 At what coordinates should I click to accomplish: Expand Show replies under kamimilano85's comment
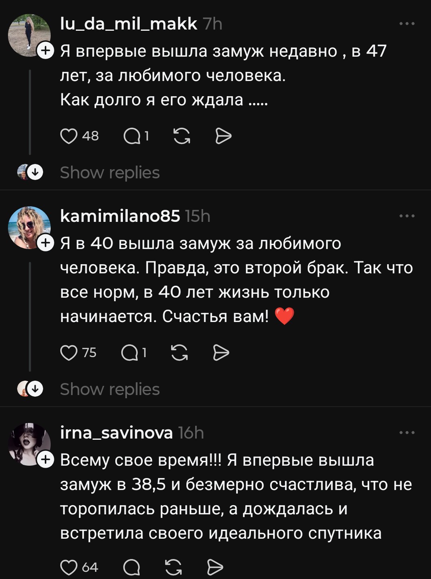coord(110,389)
